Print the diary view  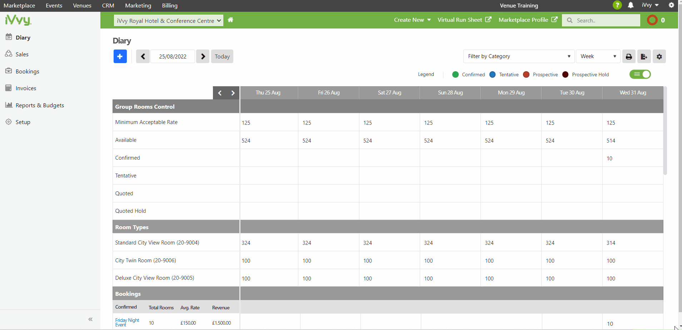629,56
